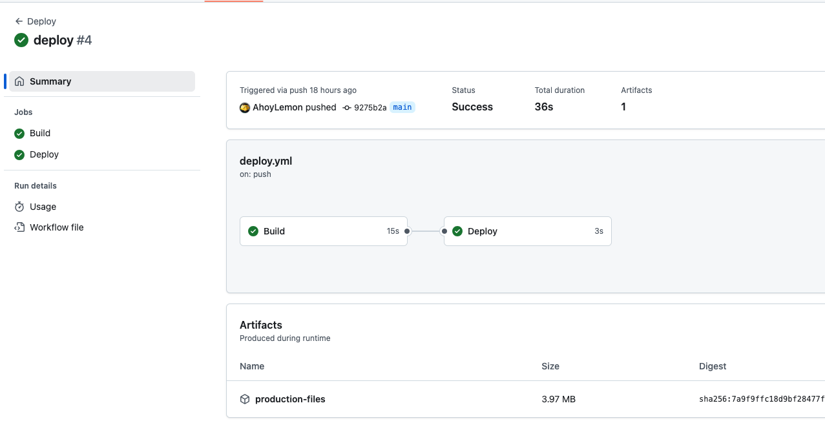Open the Usage page under Run details

(x=41, y=207)
